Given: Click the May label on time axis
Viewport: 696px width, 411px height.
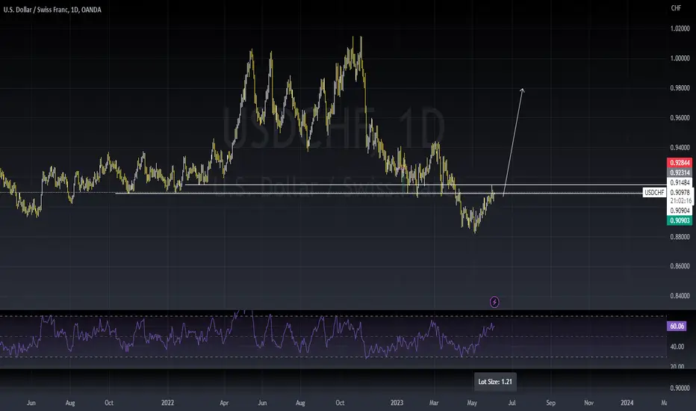Looking at the screenshot, I should tap(472, 403).
